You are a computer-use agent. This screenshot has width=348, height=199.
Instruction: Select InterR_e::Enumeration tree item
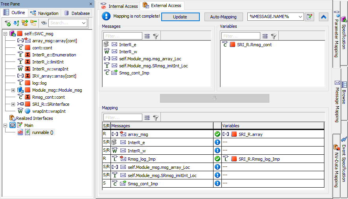pyautogui.click(x=54, y=55)
